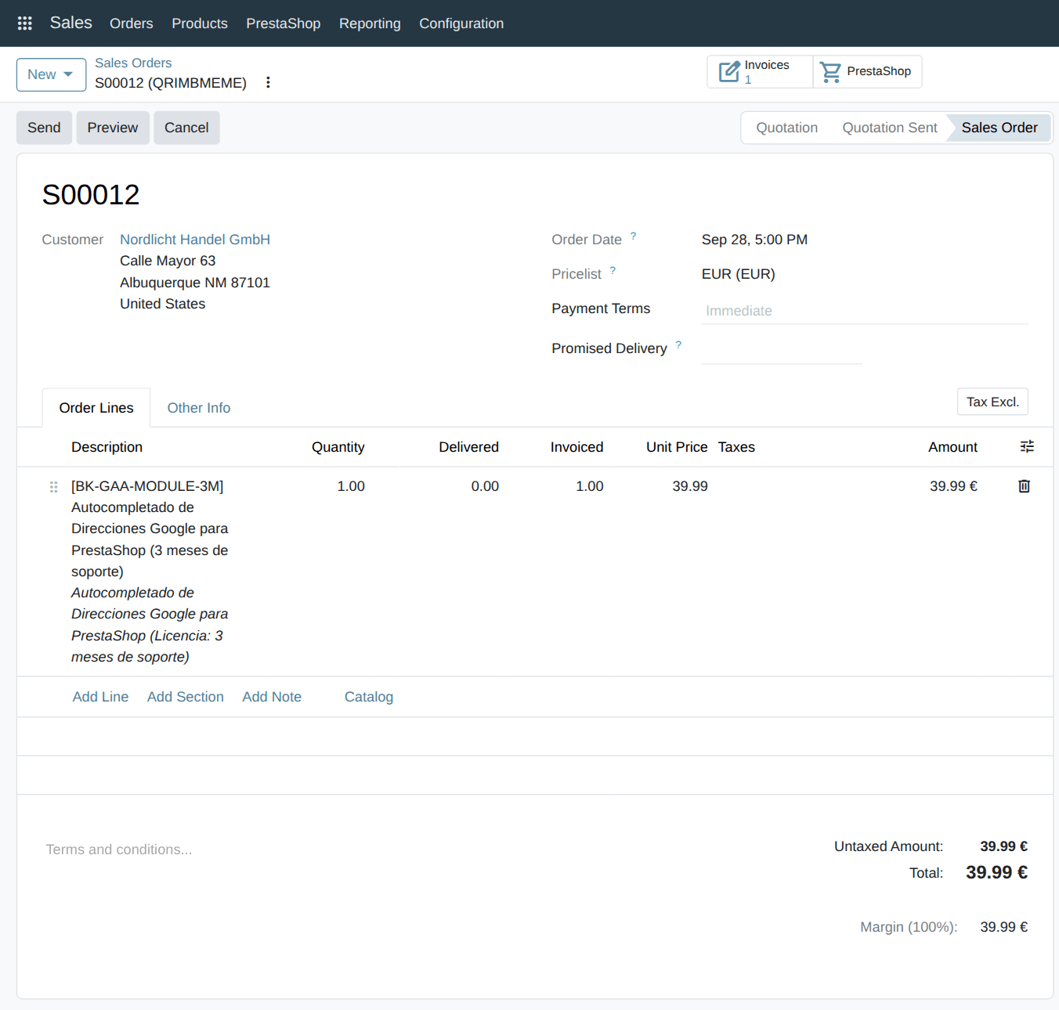
Task: Open the Configuration menu
Action: pyautogui.click(x=461, y=23)
